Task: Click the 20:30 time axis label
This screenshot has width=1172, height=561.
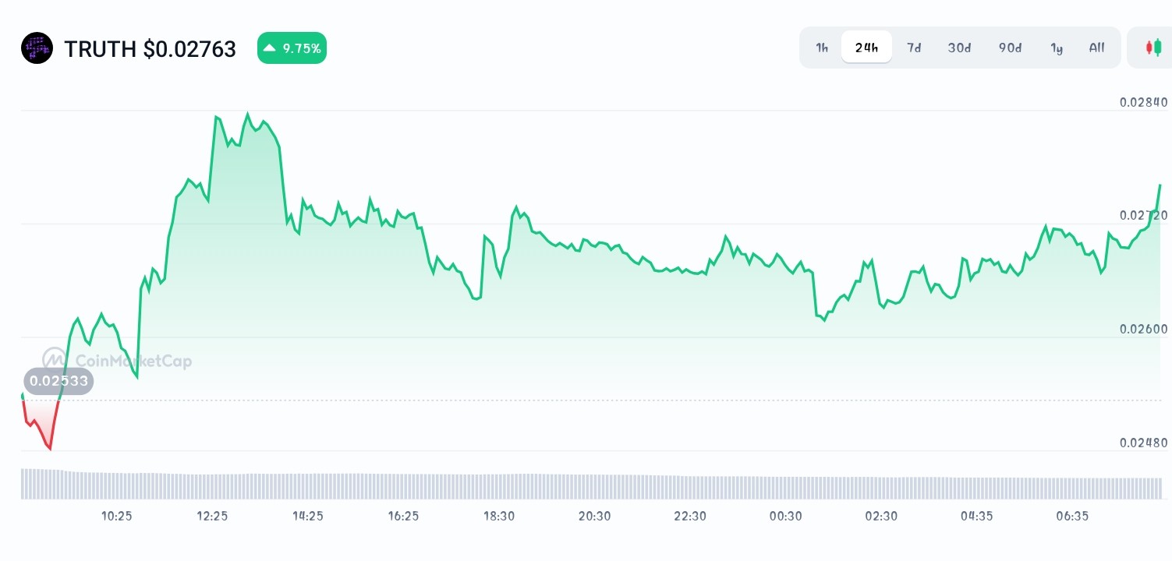Action: click(594, 516)
